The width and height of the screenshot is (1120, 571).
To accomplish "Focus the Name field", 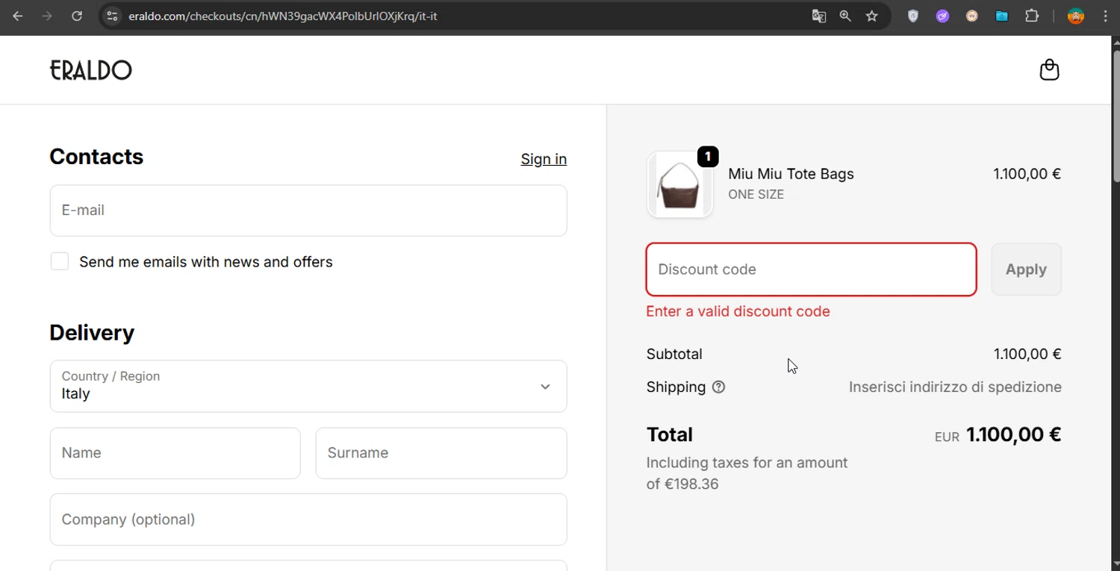I will [175, 453].
